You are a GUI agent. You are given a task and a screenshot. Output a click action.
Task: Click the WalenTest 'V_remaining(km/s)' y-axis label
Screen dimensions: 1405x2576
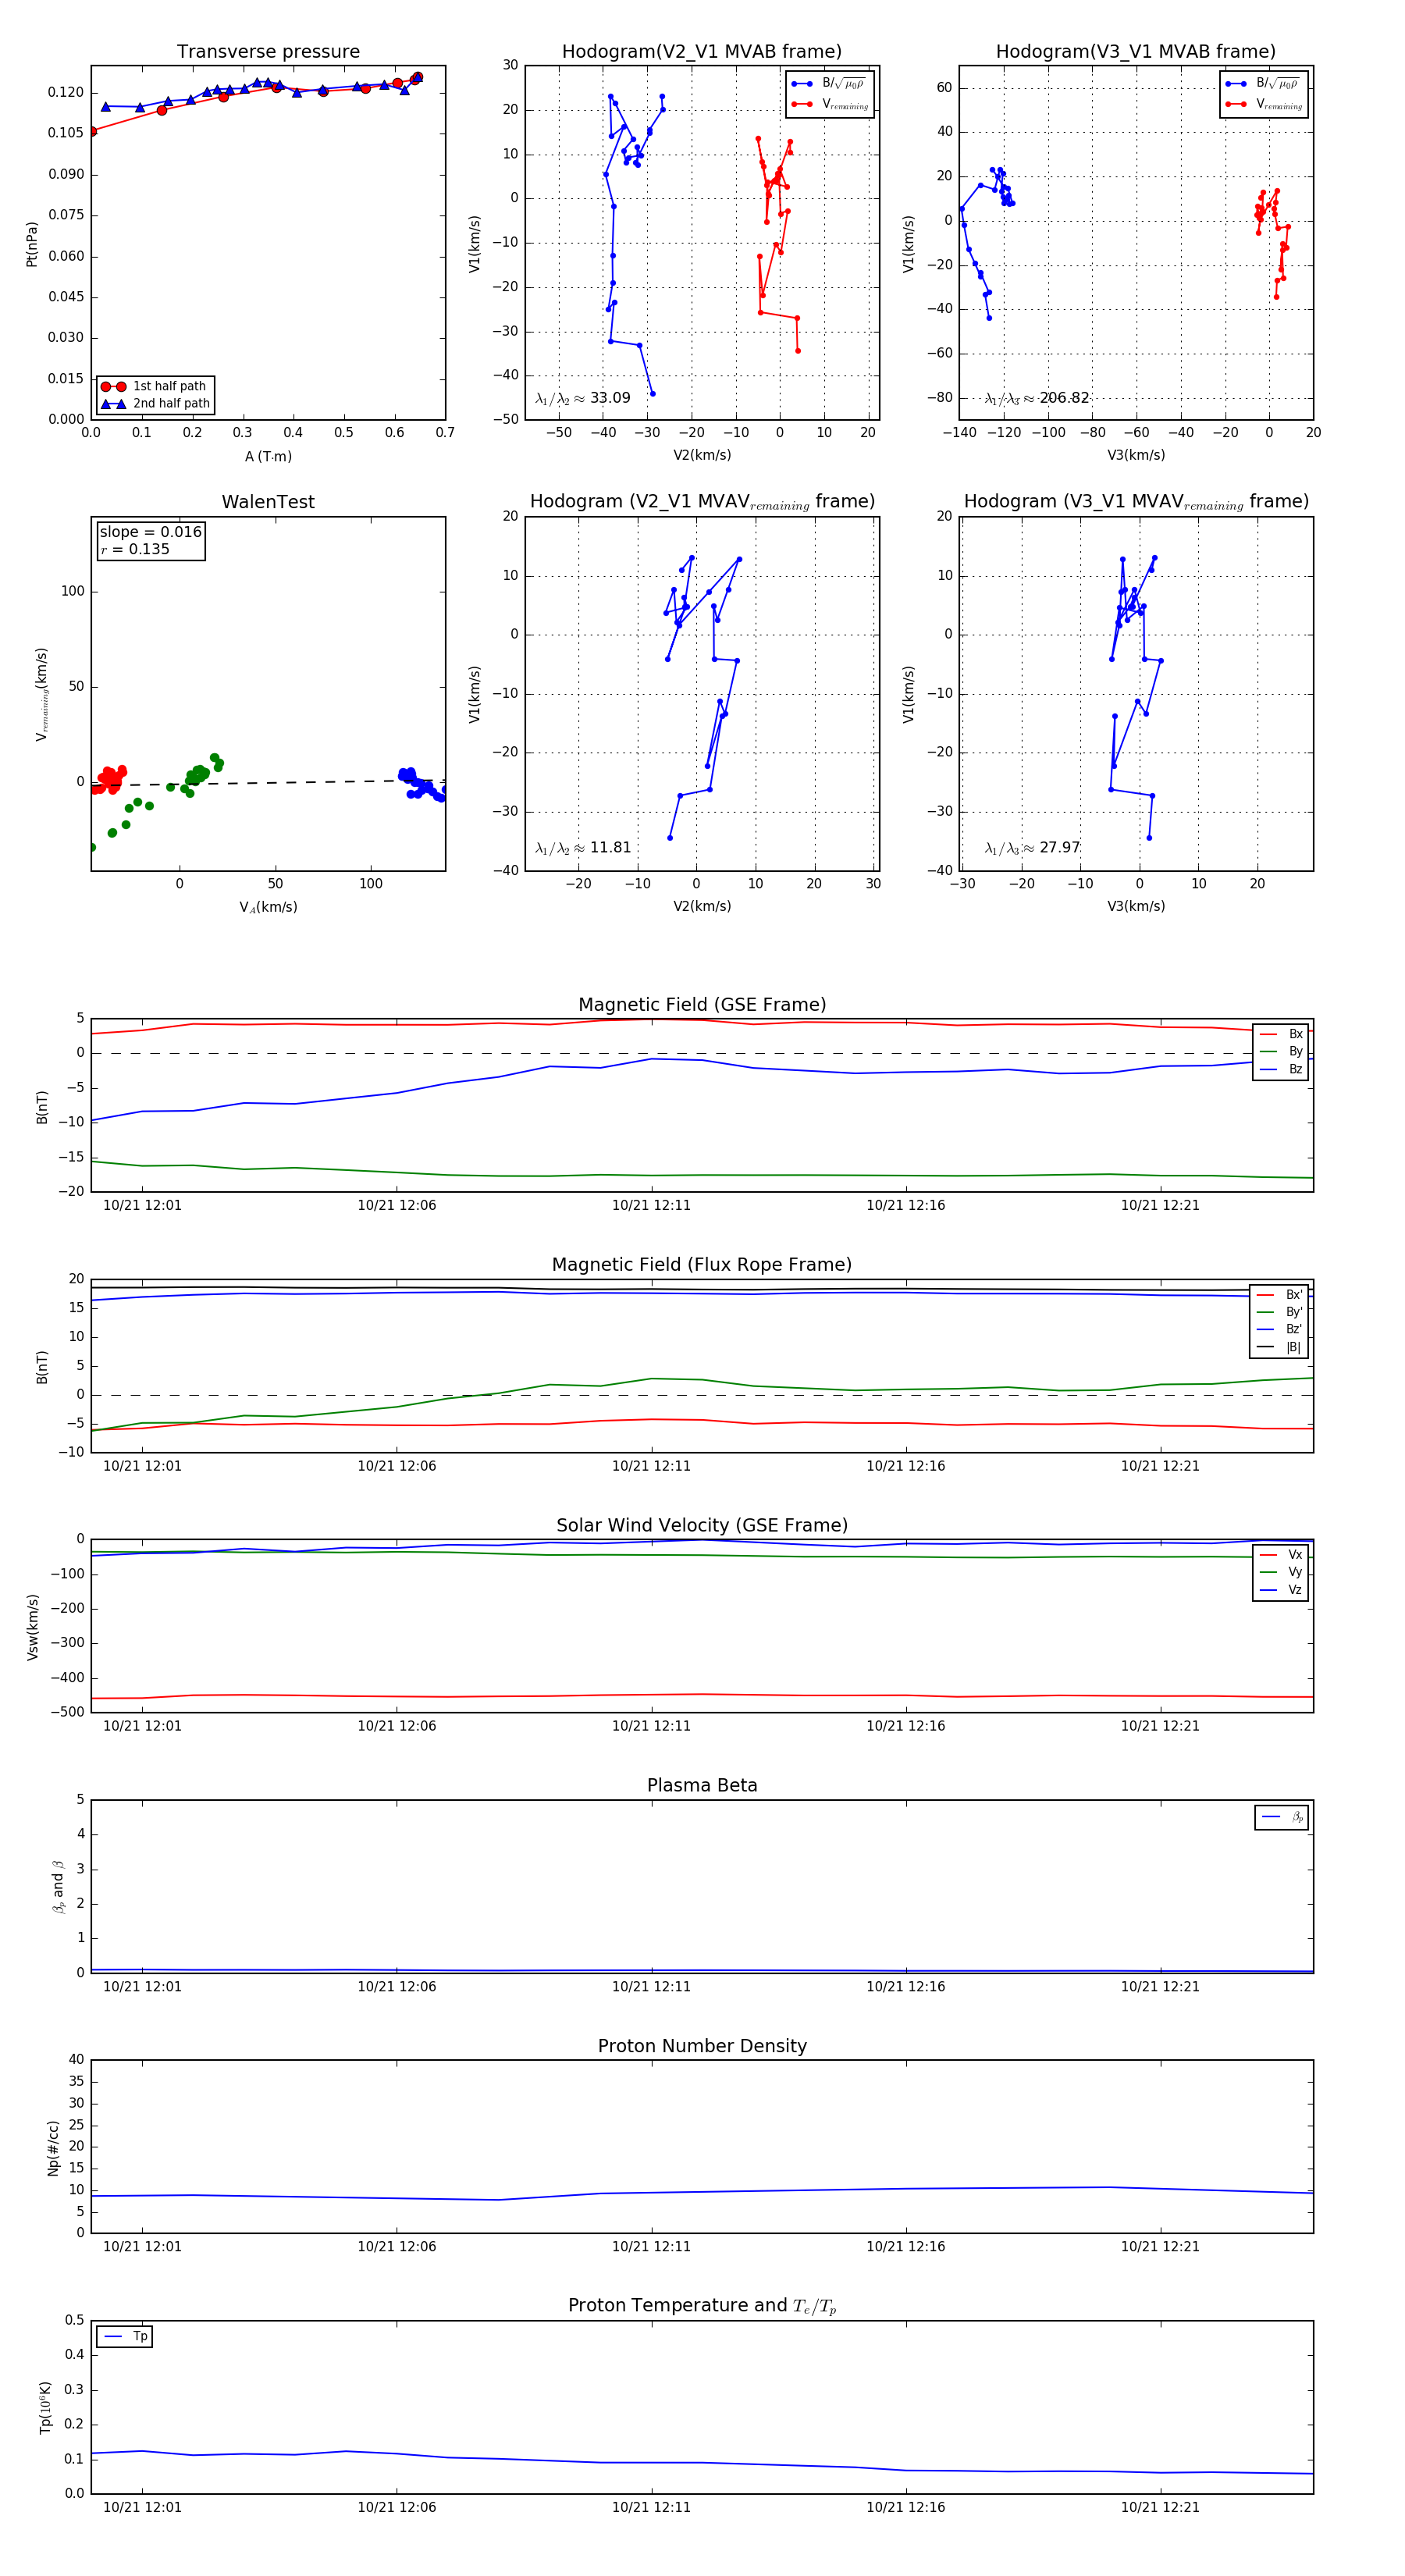(x=42, y=694)
